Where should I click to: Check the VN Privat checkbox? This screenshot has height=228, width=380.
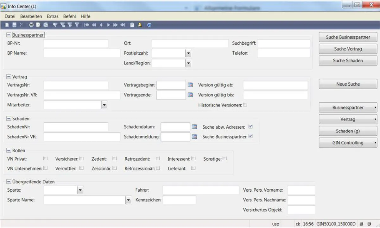[x=45, y=158]
